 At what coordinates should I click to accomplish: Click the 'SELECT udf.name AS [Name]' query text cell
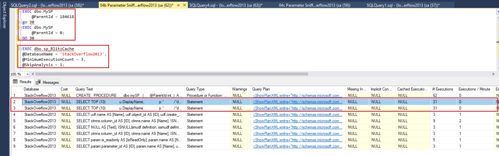click(x=129, y=115)
